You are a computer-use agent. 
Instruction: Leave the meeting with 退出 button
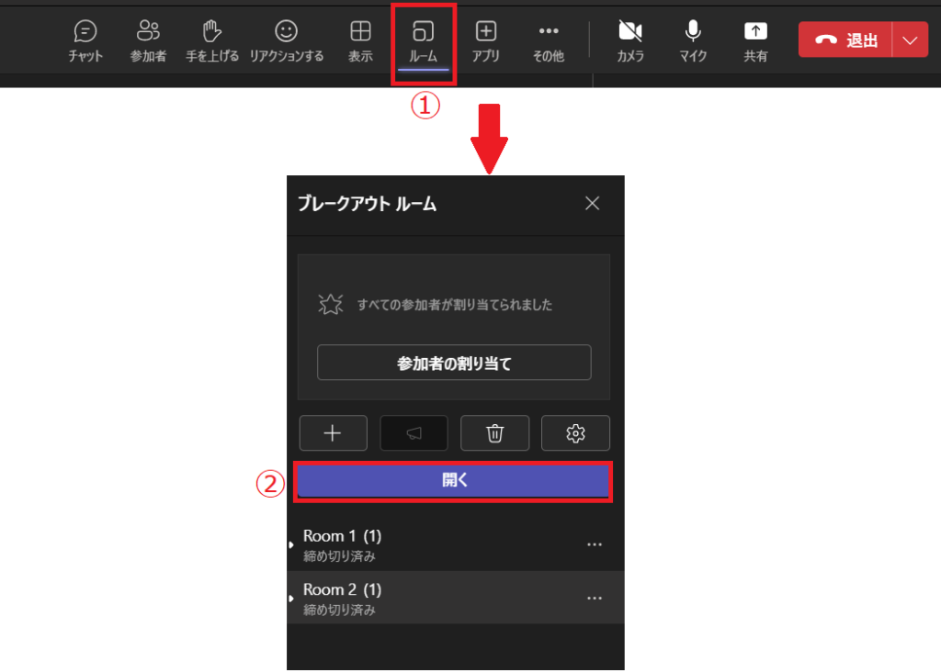pyautogui.click(x=845, y=40)
